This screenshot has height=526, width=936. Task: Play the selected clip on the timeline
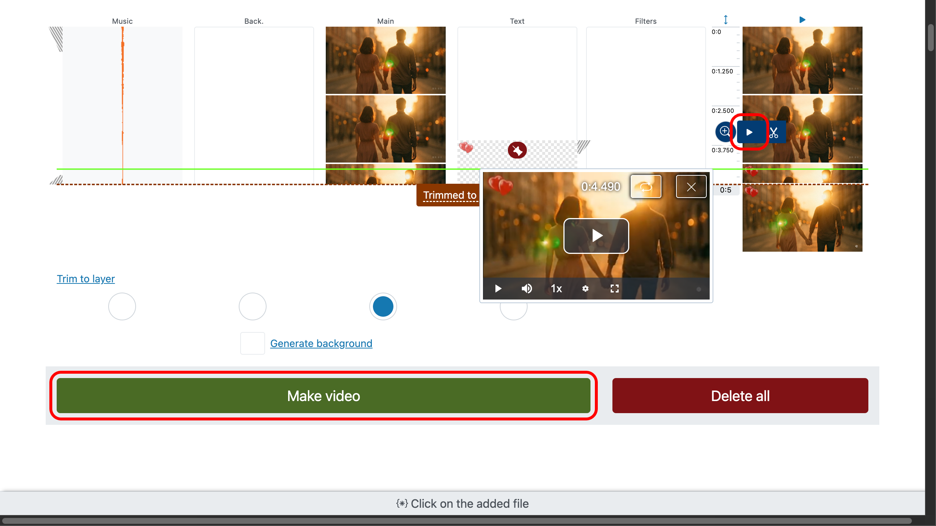point(749,132)
